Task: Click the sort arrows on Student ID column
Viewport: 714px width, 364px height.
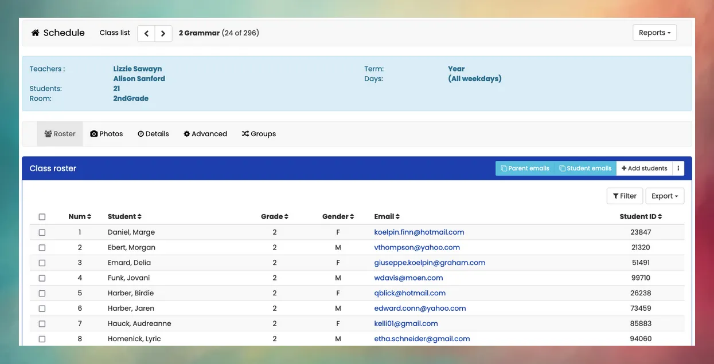Action: [x=659, y=215]
